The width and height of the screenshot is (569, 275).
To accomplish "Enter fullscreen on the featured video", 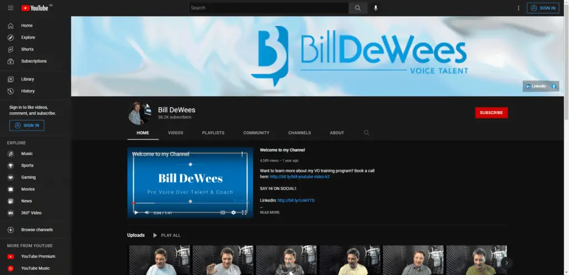I will tap(244, 213).
